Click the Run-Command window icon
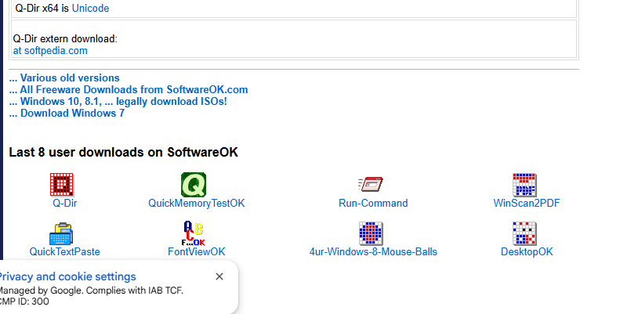The image size is (620, 314). 371,184
